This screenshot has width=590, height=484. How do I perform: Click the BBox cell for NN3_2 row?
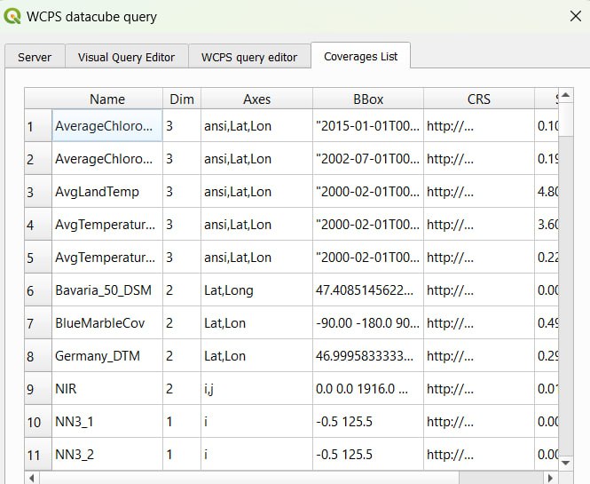pos(367,455)
